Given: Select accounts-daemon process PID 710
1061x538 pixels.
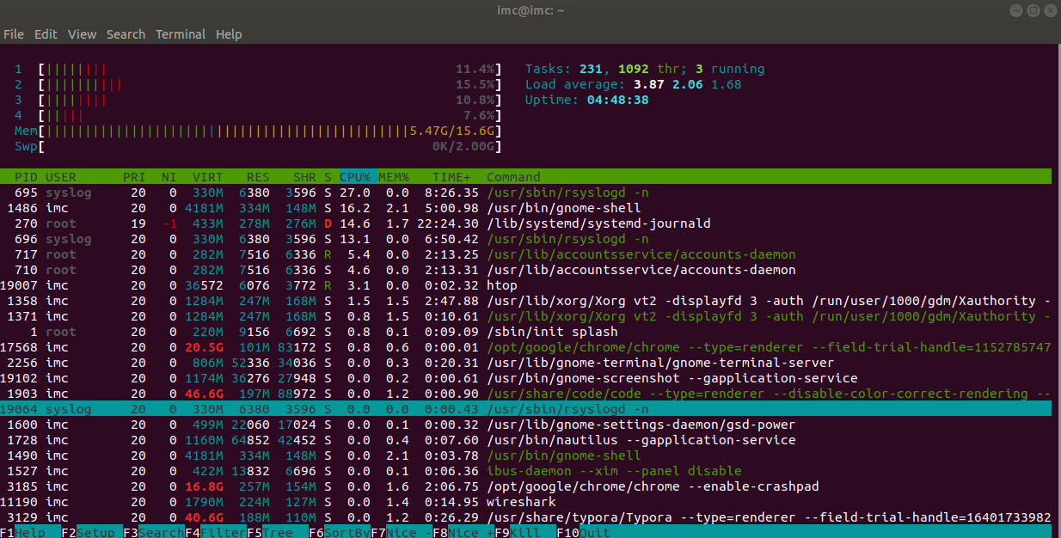Looking at the screenshot, I should tap(526, 270).
